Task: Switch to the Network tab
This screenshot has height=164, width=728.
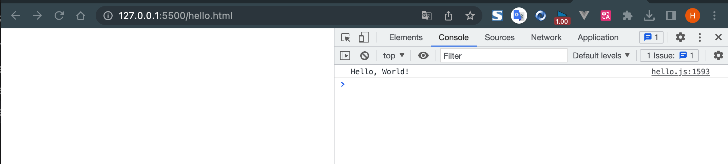Action: pyautogui.click(x=546, y=37)
